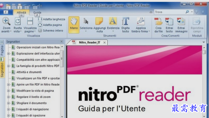Open Compatibilità con altre applicazioni bookmark
Viewport: 209px width, 118px height.
point(38,60)
